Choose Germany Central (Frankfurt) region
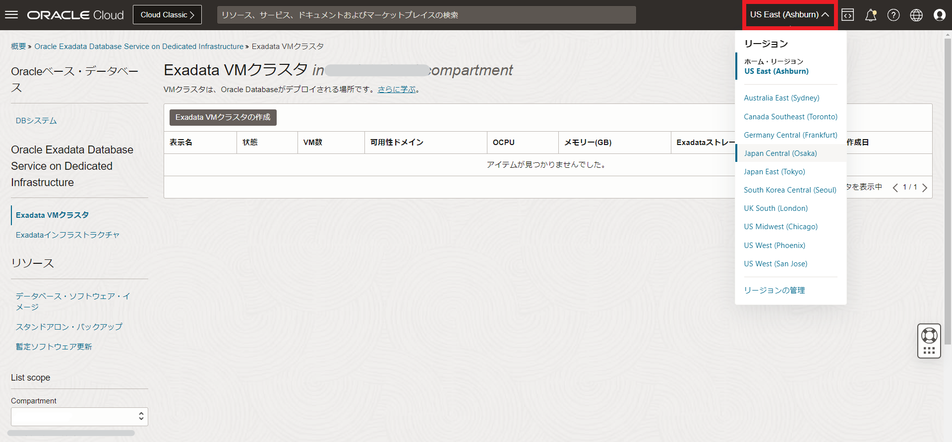This screenshot has height=442, width=952. pos(790,135)
